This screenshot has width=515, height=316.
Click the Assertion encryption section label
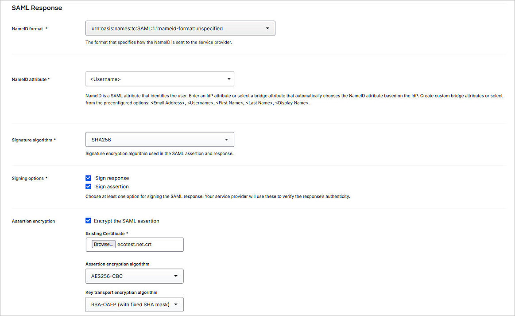(x=33, y=221)
